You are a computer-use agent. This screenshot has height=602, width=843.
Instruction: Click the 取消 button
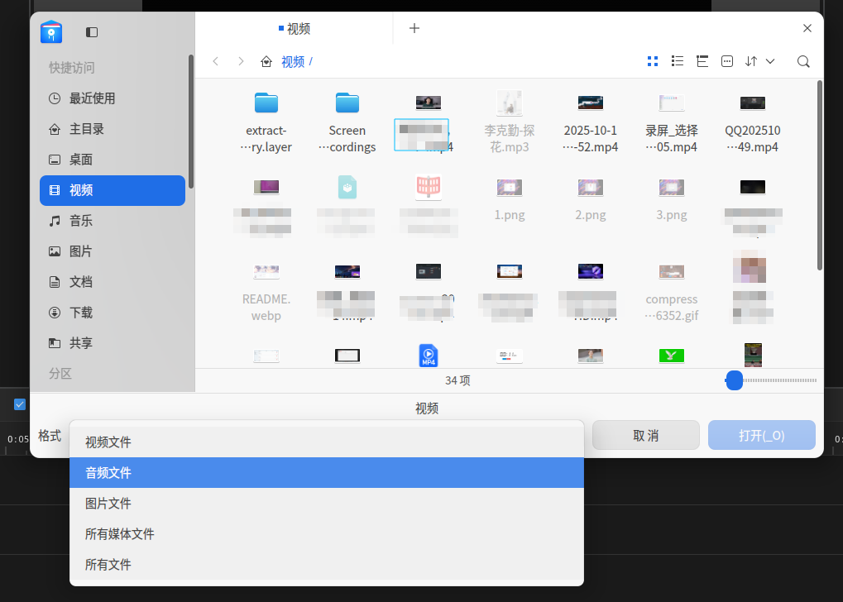(645, 435)
